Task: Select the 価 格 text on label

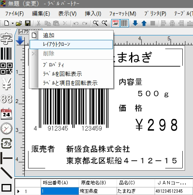Action: pos(130,108)
